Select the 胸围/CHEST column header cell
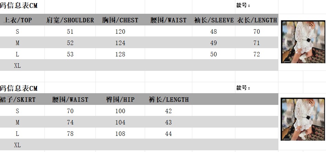This screenshot has height=152, width=326. tap(120, 20)
